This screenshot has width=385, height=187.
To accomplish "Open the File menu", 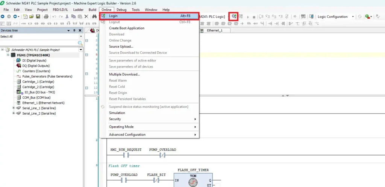I will coord(6,10).
